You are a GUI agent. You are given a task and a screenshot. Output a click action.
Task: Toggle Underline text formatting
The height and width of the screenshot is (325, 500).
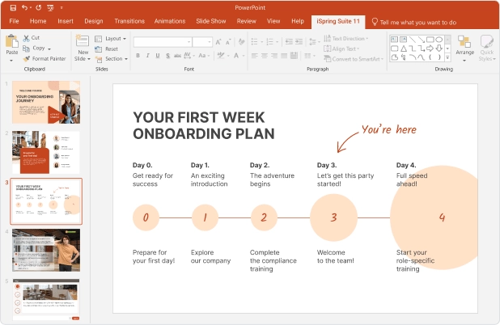click(159, 56)
